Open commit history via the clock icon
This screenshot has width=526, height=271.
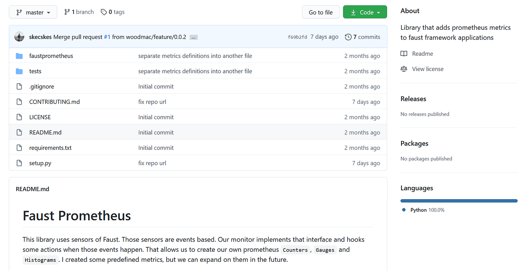coord(348,37)
